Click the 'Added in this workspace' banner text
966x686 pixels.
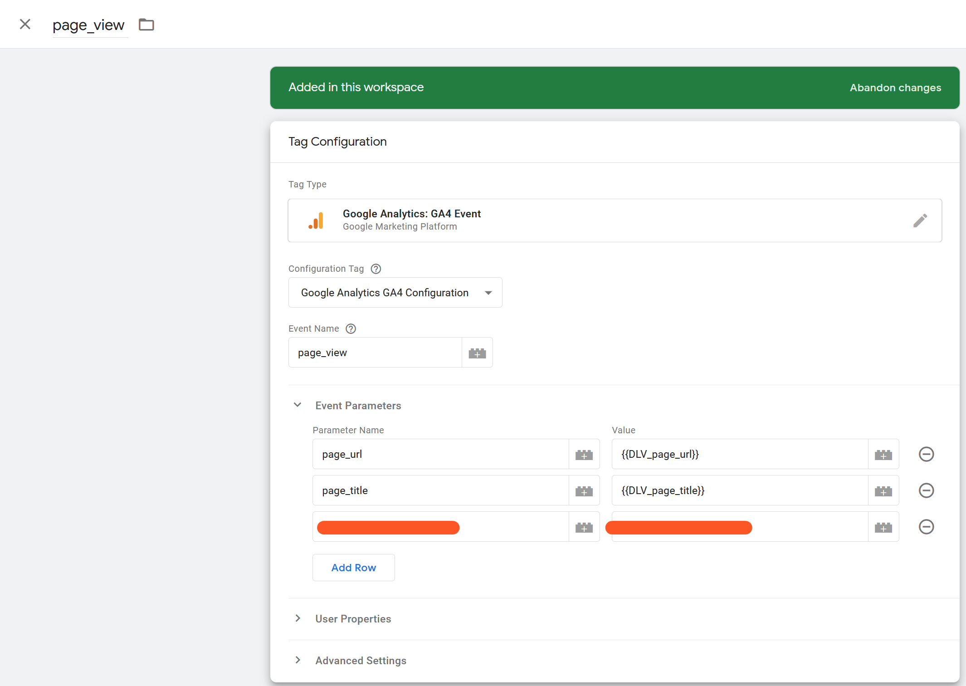(x=356, y=87)
